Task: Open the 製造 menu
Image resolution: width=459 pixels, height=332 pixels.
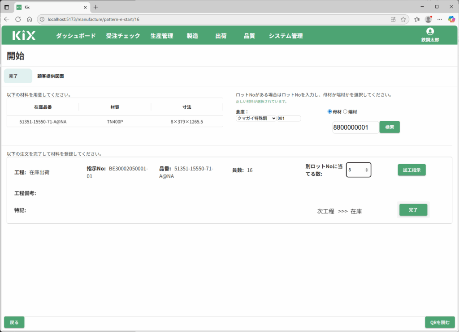Action: click(x=192, y=36)
